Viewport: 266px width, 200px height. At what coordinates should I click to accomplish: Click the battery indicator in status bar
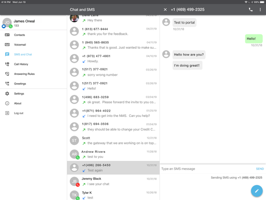tap(262, 2)
